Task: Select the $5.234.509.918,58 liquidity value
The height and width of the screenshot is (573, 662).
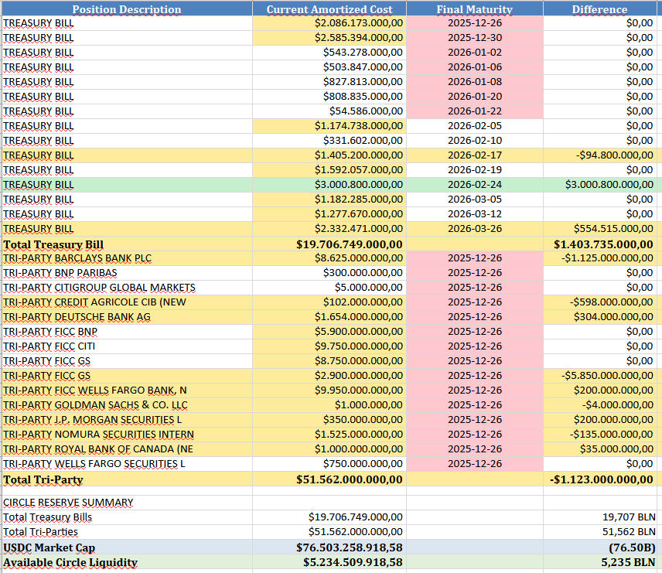Action: coord(329,562)
